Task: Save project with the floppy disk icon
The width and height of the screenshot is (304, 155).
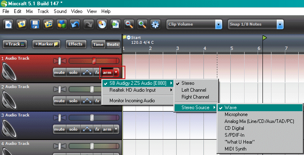Action: 35,24
